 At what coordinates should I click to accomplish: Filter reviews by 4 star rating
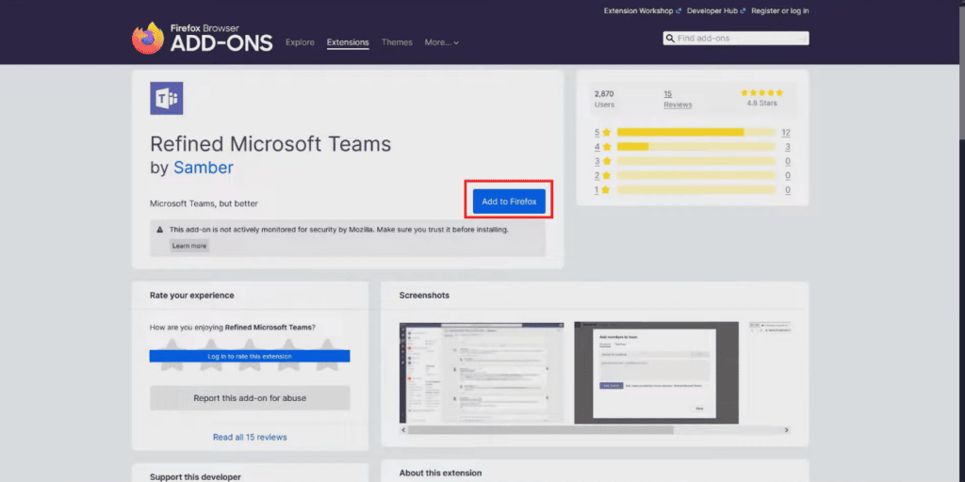pyautogui.click(x=602, y=147)
